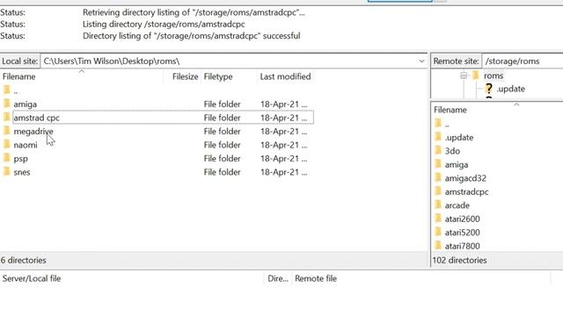Viewport: 563px width, 316px height.
Task: Sort local list by Last modified column
Action: pos(285,76)
